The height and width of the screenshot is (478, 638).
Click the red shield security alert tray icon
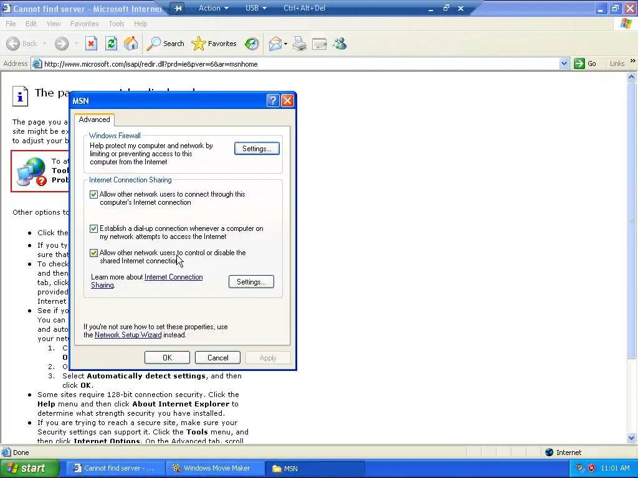(x=592, y=468)
